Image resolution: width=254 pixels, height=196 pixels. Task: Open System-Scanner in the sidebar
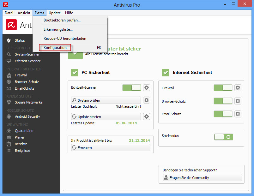[x=27, y=54]
